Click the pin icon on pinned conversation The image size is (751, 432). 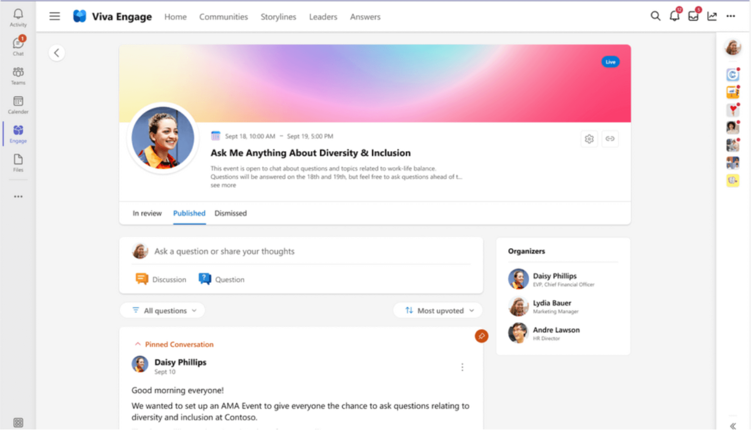482,336
